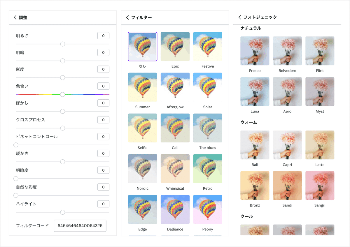The width and height of the screenshot is (350, 247).
Task: Choose the Myst photogenic effect
Action: pos(320,91)
